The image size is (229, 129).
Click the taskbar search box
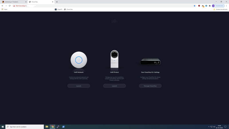(25, 127)
